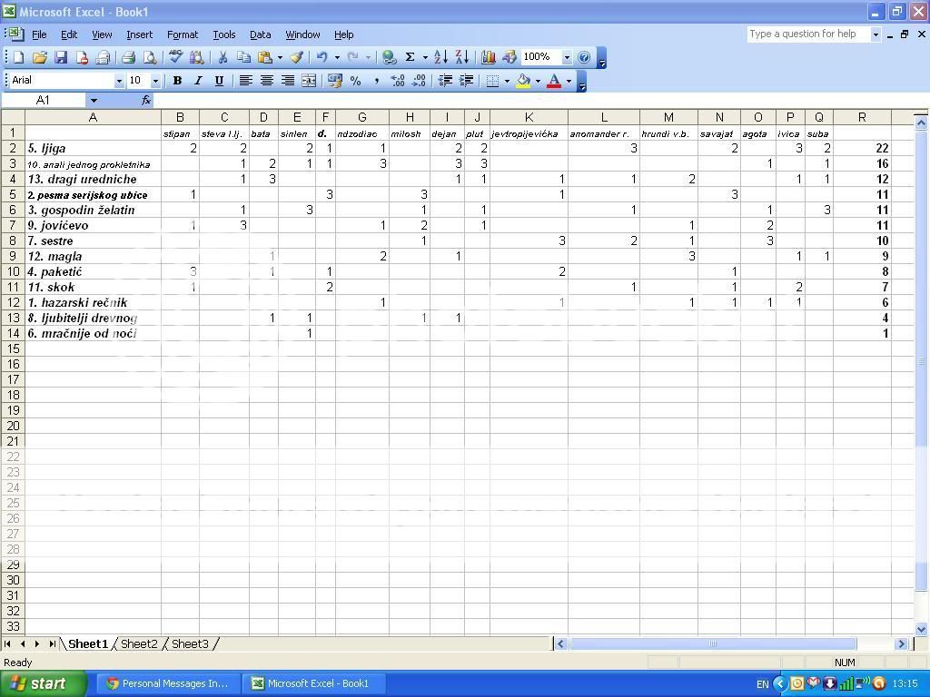This screenshot has width=930, height=697.
Task: Toggle underline formatting
Action: pos(219,81)
